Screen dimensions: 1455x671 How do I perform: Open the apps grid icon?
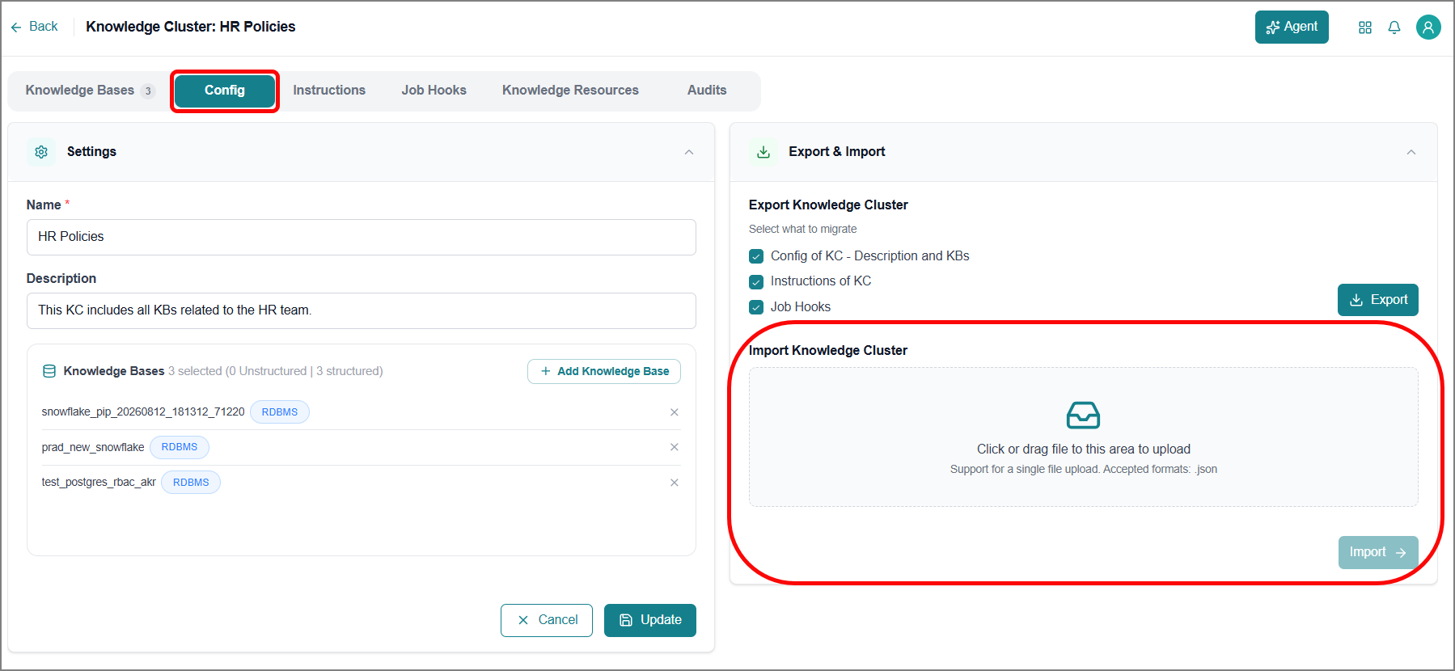(1365, 27)
